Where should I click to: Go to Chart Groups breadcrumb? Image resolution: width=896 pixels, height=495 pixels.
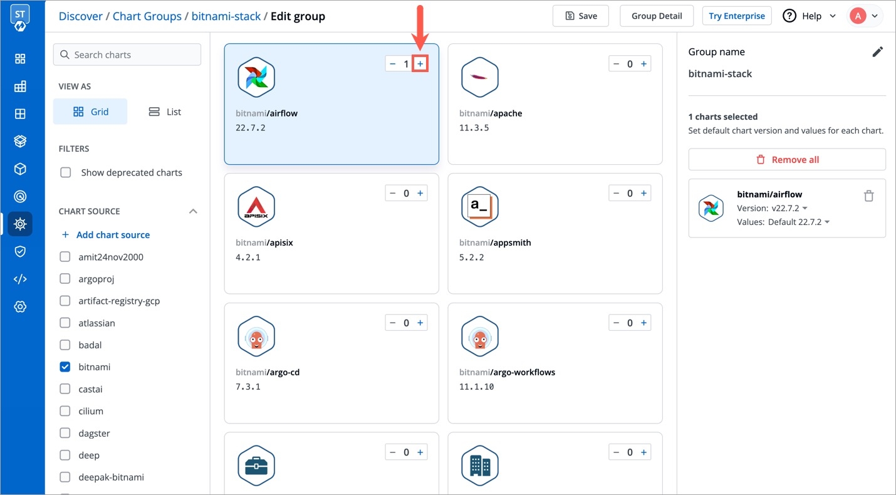point(147,16)
